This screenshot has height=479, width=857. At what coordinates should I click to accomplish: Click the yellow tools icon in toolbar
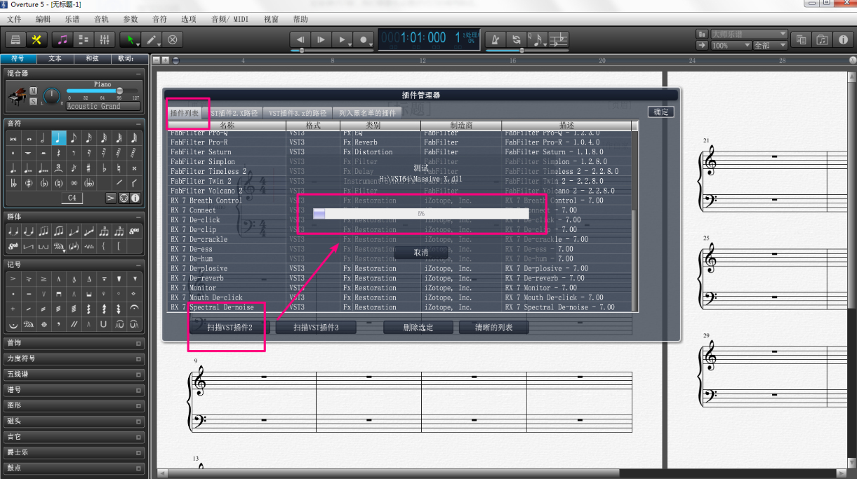(x=37, y=40)
